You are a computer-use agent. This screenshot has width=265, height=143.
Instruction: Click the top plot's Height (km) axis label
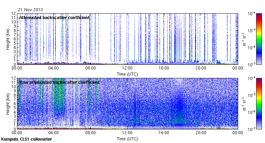tap(8, 39)
